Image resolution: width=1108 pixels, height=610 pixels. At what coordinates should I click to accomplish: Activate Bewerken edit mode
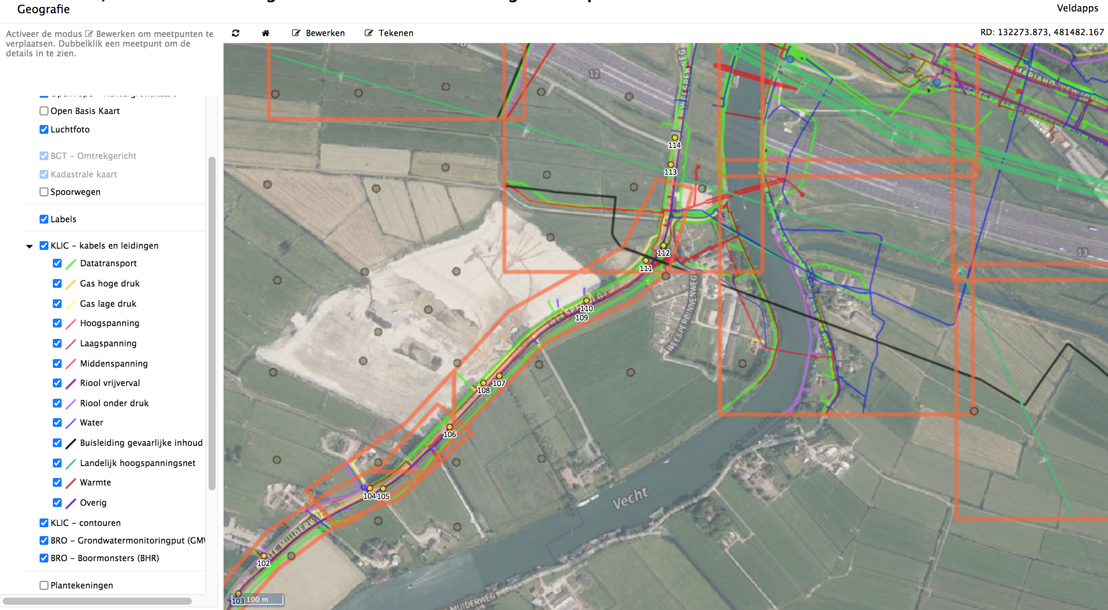[319, 33]
